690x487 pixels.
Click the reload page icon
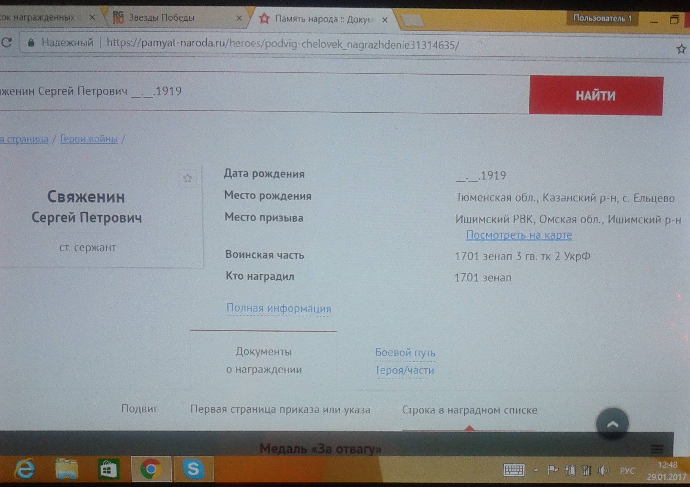(7, 42)
